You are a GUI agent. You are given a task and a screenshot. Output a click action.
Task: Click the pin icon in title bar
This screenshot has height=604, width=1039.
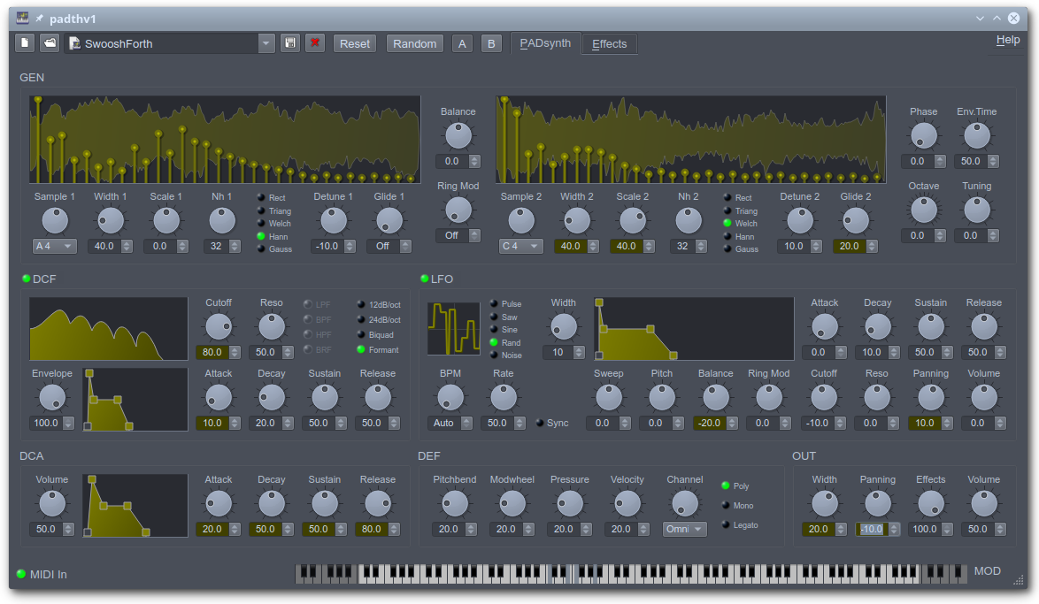(39, 18)
